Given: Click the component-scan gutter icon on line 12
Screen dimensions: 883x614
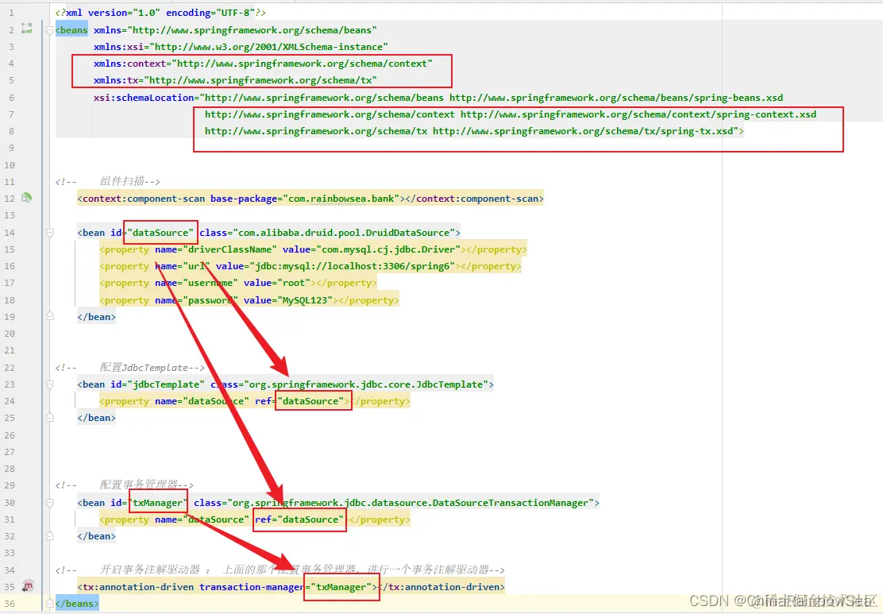Looking at the screenshot, I should [26, 198].
